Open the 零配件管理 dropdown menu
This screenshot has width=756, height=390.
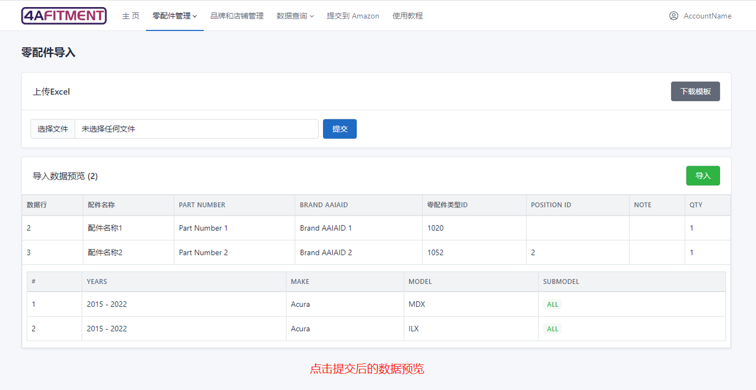[174, 16]
